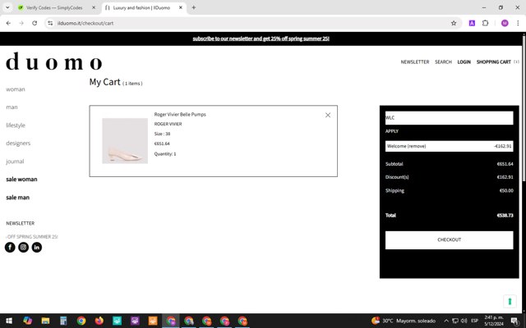Click APPLY to apply coupon code

point(392,131)
